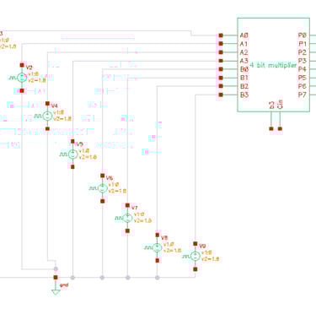The width and height of the screenshot is (316, 309).
Task: Select the P0 output label
Action: (x=302, y=35)
